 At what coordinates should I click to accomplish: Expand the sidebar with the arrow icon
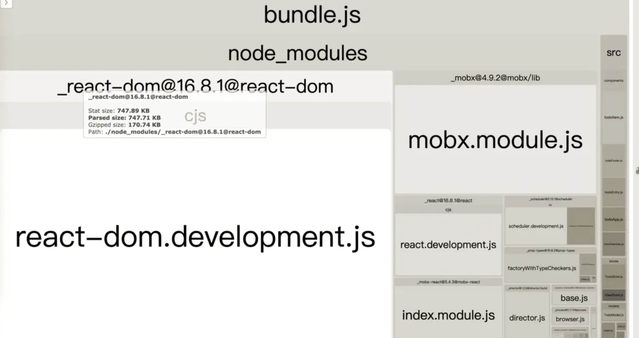pyautogui.click(x=6, y=3)
